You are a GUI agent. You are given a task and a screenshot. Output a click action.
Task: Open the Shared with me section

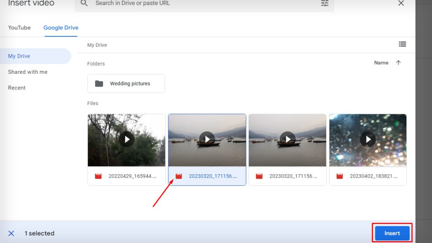pyautogui.click(x=27, y=72)
